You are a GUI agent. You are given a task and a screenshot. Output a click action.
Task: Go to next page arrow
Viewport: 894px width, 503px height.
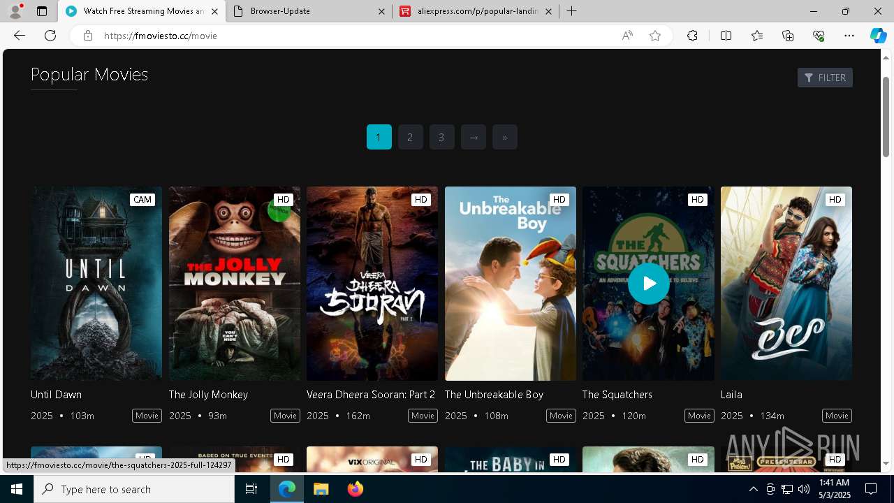474,137
